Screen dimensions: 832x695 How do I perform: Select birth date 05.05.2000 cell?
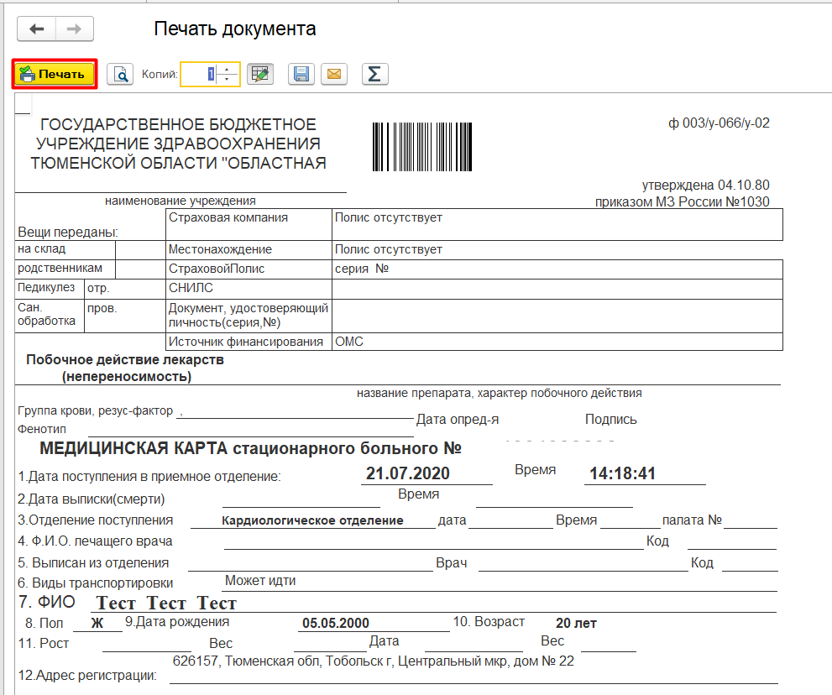coord(336,624)
